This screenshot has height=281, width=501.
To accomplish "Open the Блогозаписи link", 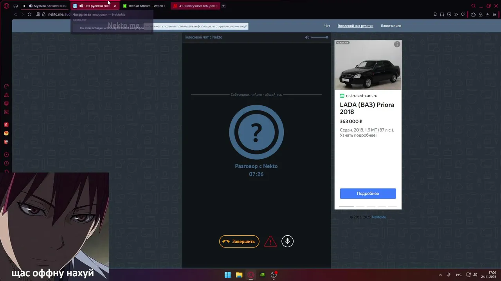I will click(391, 26).
